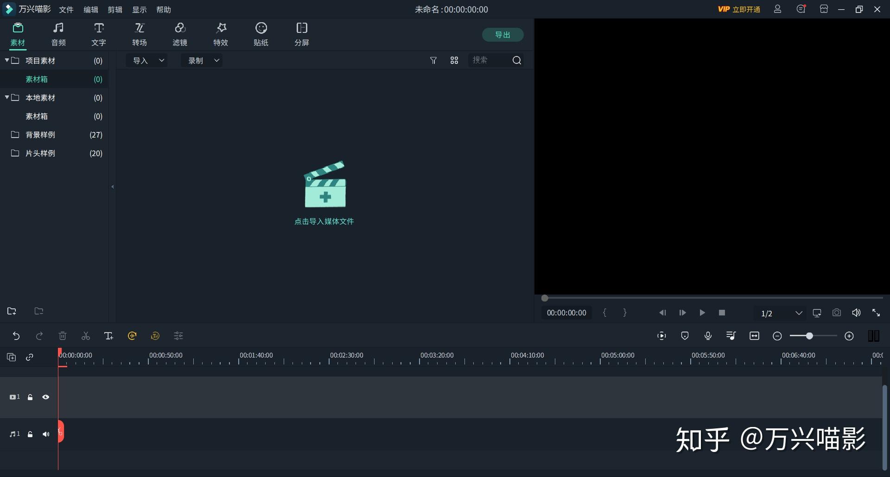The width and height of the screenshot is (890, 477).
Task: Toggle the auto-link chain icon
Action: 30,357
